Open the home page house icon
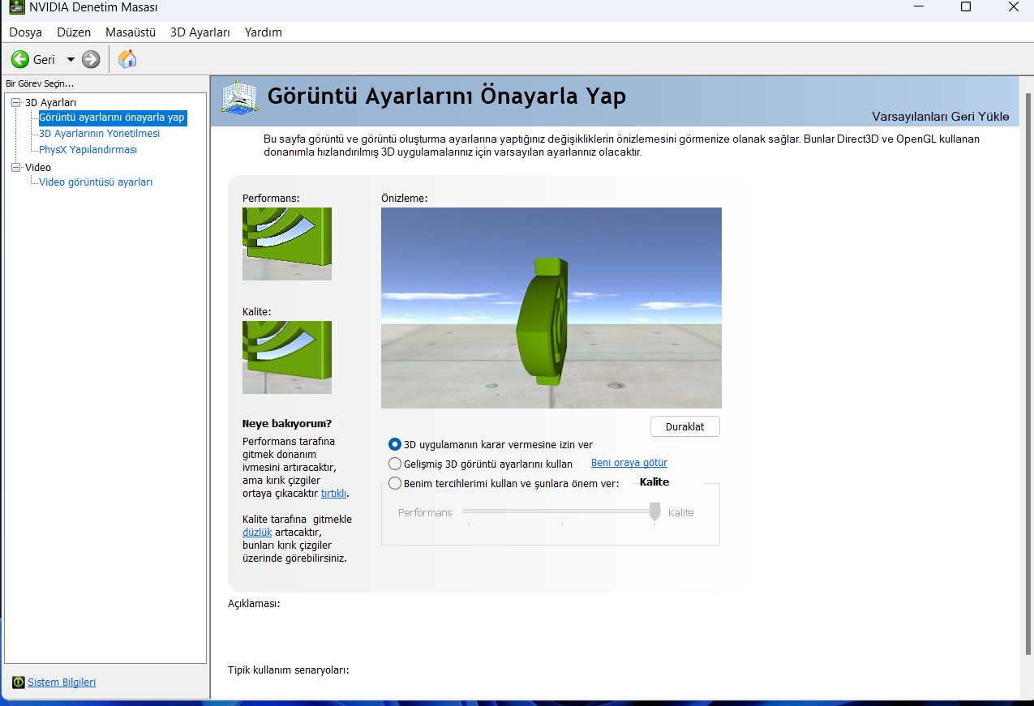1034x706 pixels. 127,58
